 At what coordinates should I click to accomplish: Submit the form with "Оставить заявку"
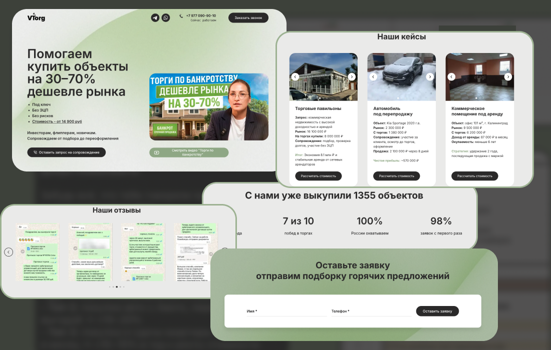(x=437, y=310)
